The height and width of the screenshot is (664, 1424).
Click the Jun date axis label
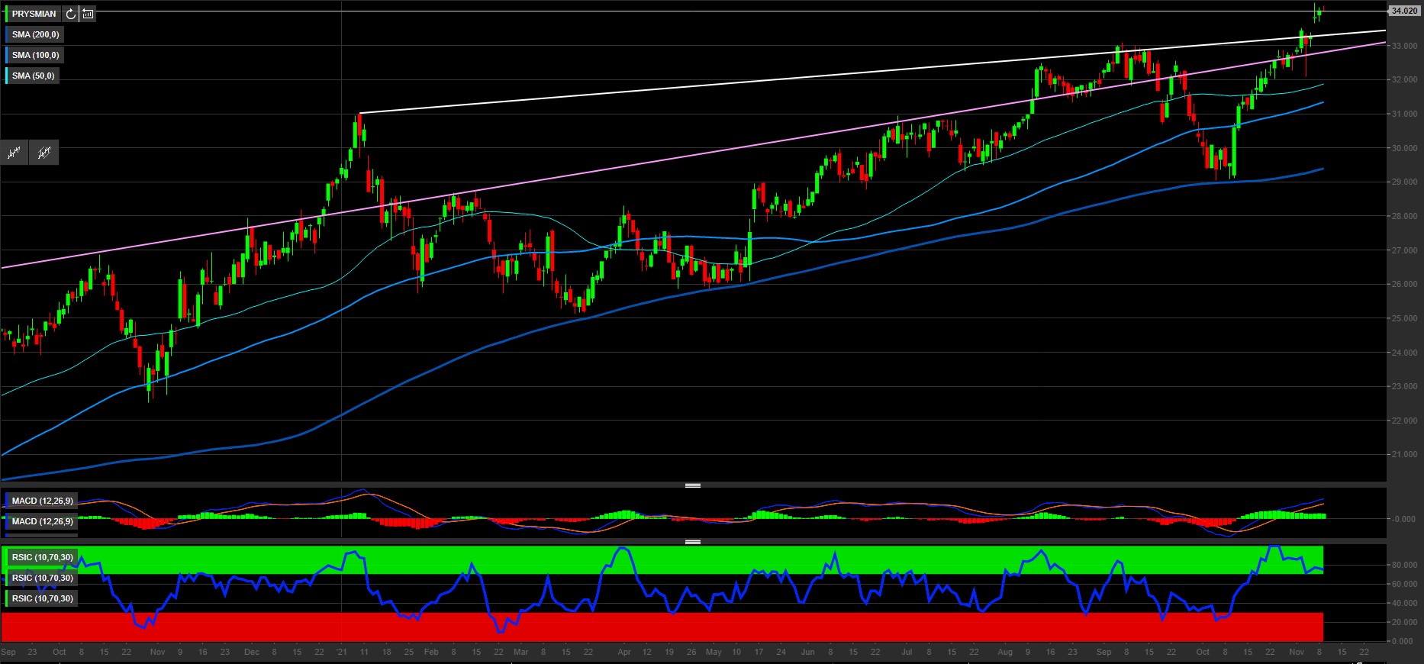pyautogui.click(x=808, y=653)
